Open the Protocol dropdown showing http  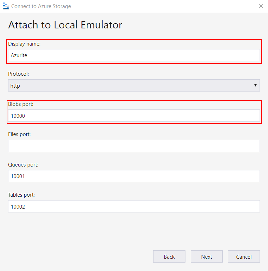[134, 86]
